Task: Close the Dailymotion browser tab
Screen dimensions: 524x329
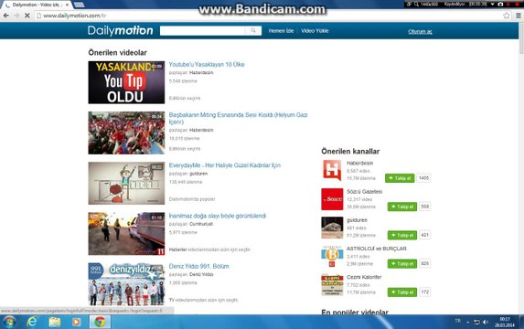Action: point(67,5)
